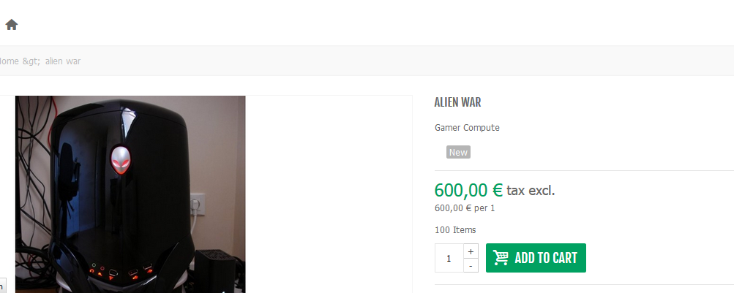This screenshot has height=293, width=734.
Task: Click the Gamer Compute description text
Action: (x=467, y=128)
